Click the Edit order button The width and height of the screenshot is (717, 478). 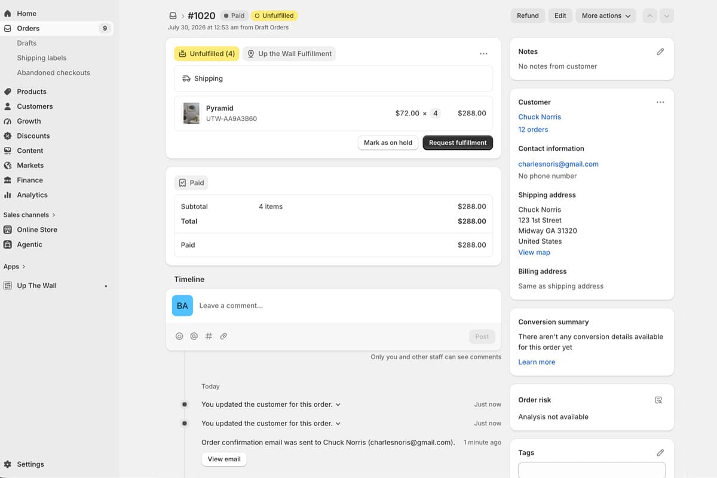pyautogui.click(x=560, y=16)
